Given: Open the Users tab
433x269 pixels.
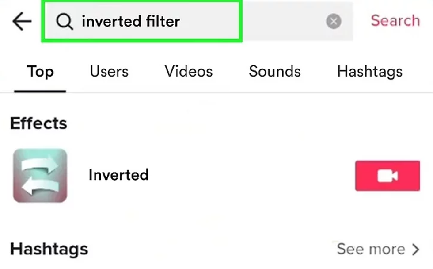Looking at the screenshot, I should [109, 72].
